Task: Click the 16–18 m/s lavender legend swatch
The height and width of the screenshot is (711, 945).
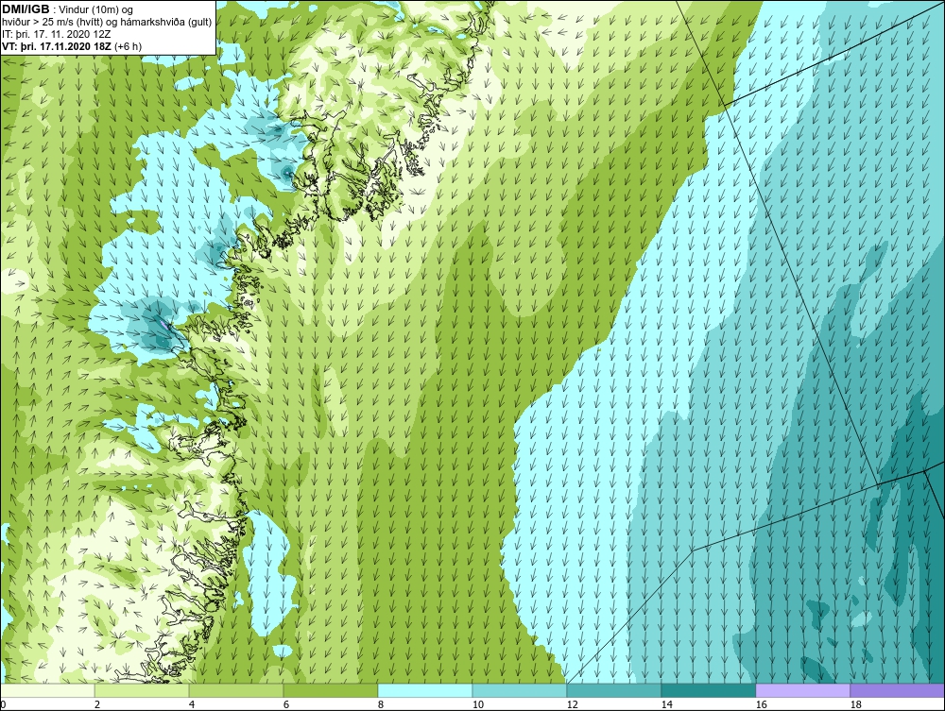Action: click(802, 690)
